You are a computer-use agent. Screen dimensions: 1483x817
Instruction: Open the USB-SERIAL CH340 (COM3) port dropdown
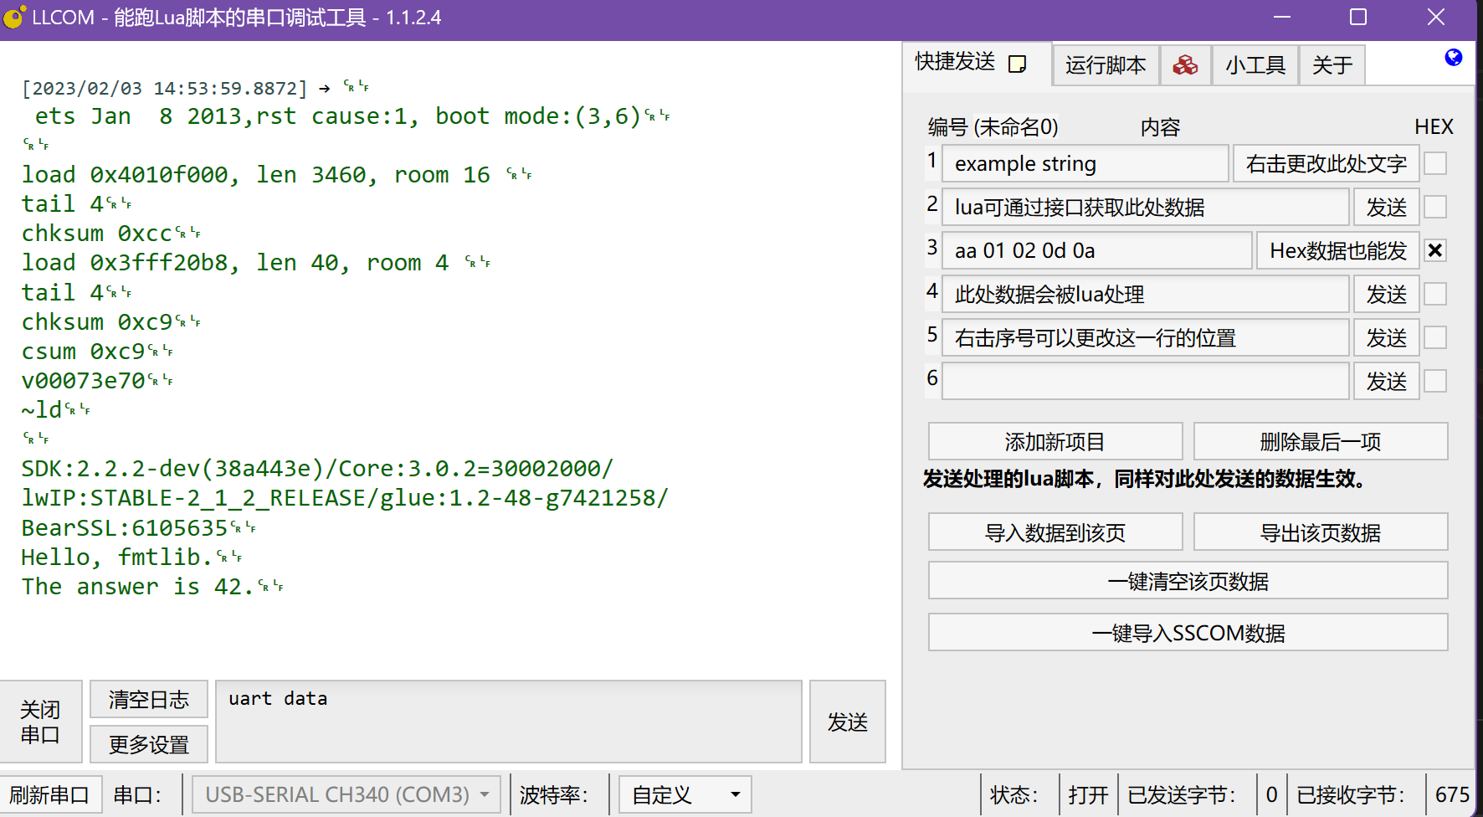[x=346, y=794]
